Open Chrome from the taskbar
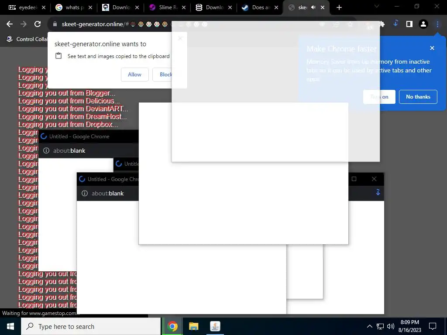This screenshot has width=447, height=335. pyautogui.click(x=172, y=326)
